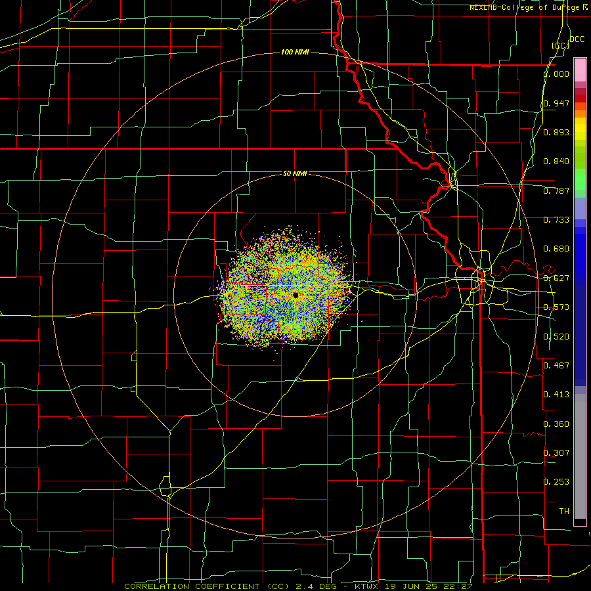Click the 0.573 color scale value
The height and width of the screenshot is (591, 591).
(556, 307)
